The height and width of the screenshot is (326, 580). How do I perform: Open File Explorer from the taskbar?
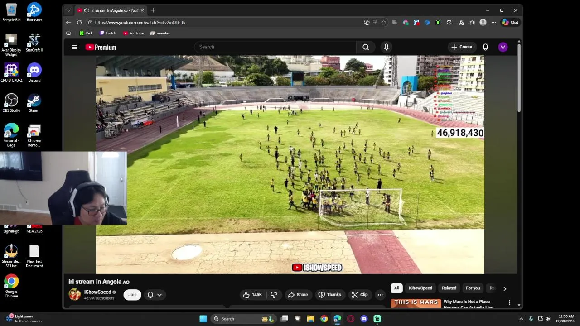point(311,319)
